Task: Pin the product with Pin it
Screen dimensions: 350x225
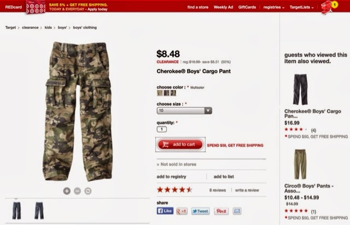Action: click(x=221, y=211)
